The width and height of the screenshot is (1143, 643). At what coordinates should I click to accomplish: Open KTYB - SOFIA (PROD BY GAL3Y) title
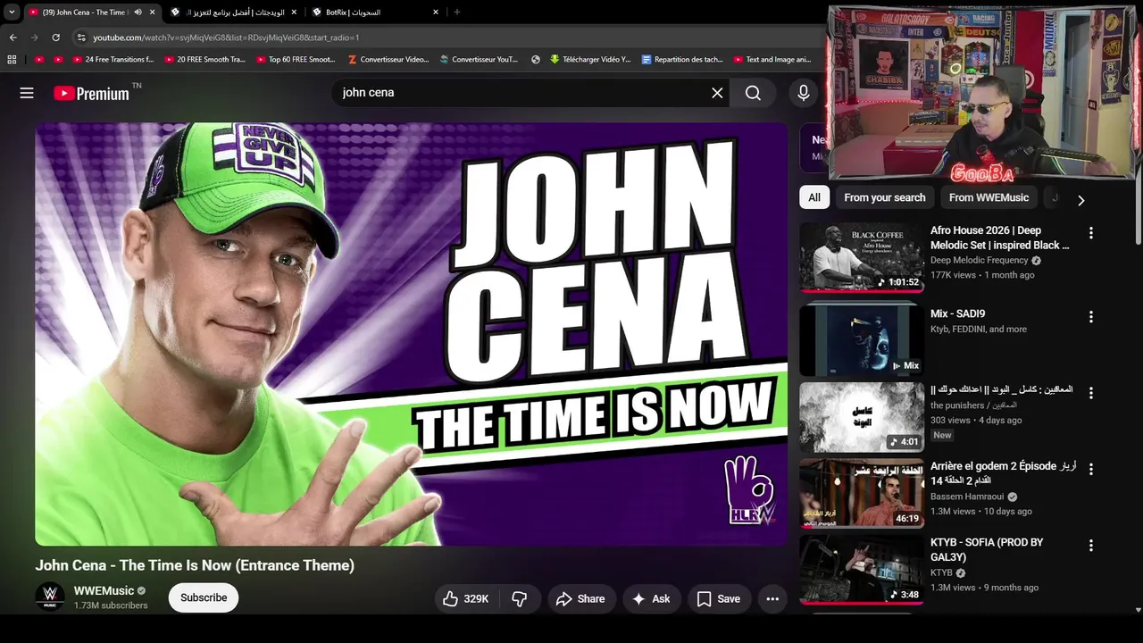click(987, 549)
